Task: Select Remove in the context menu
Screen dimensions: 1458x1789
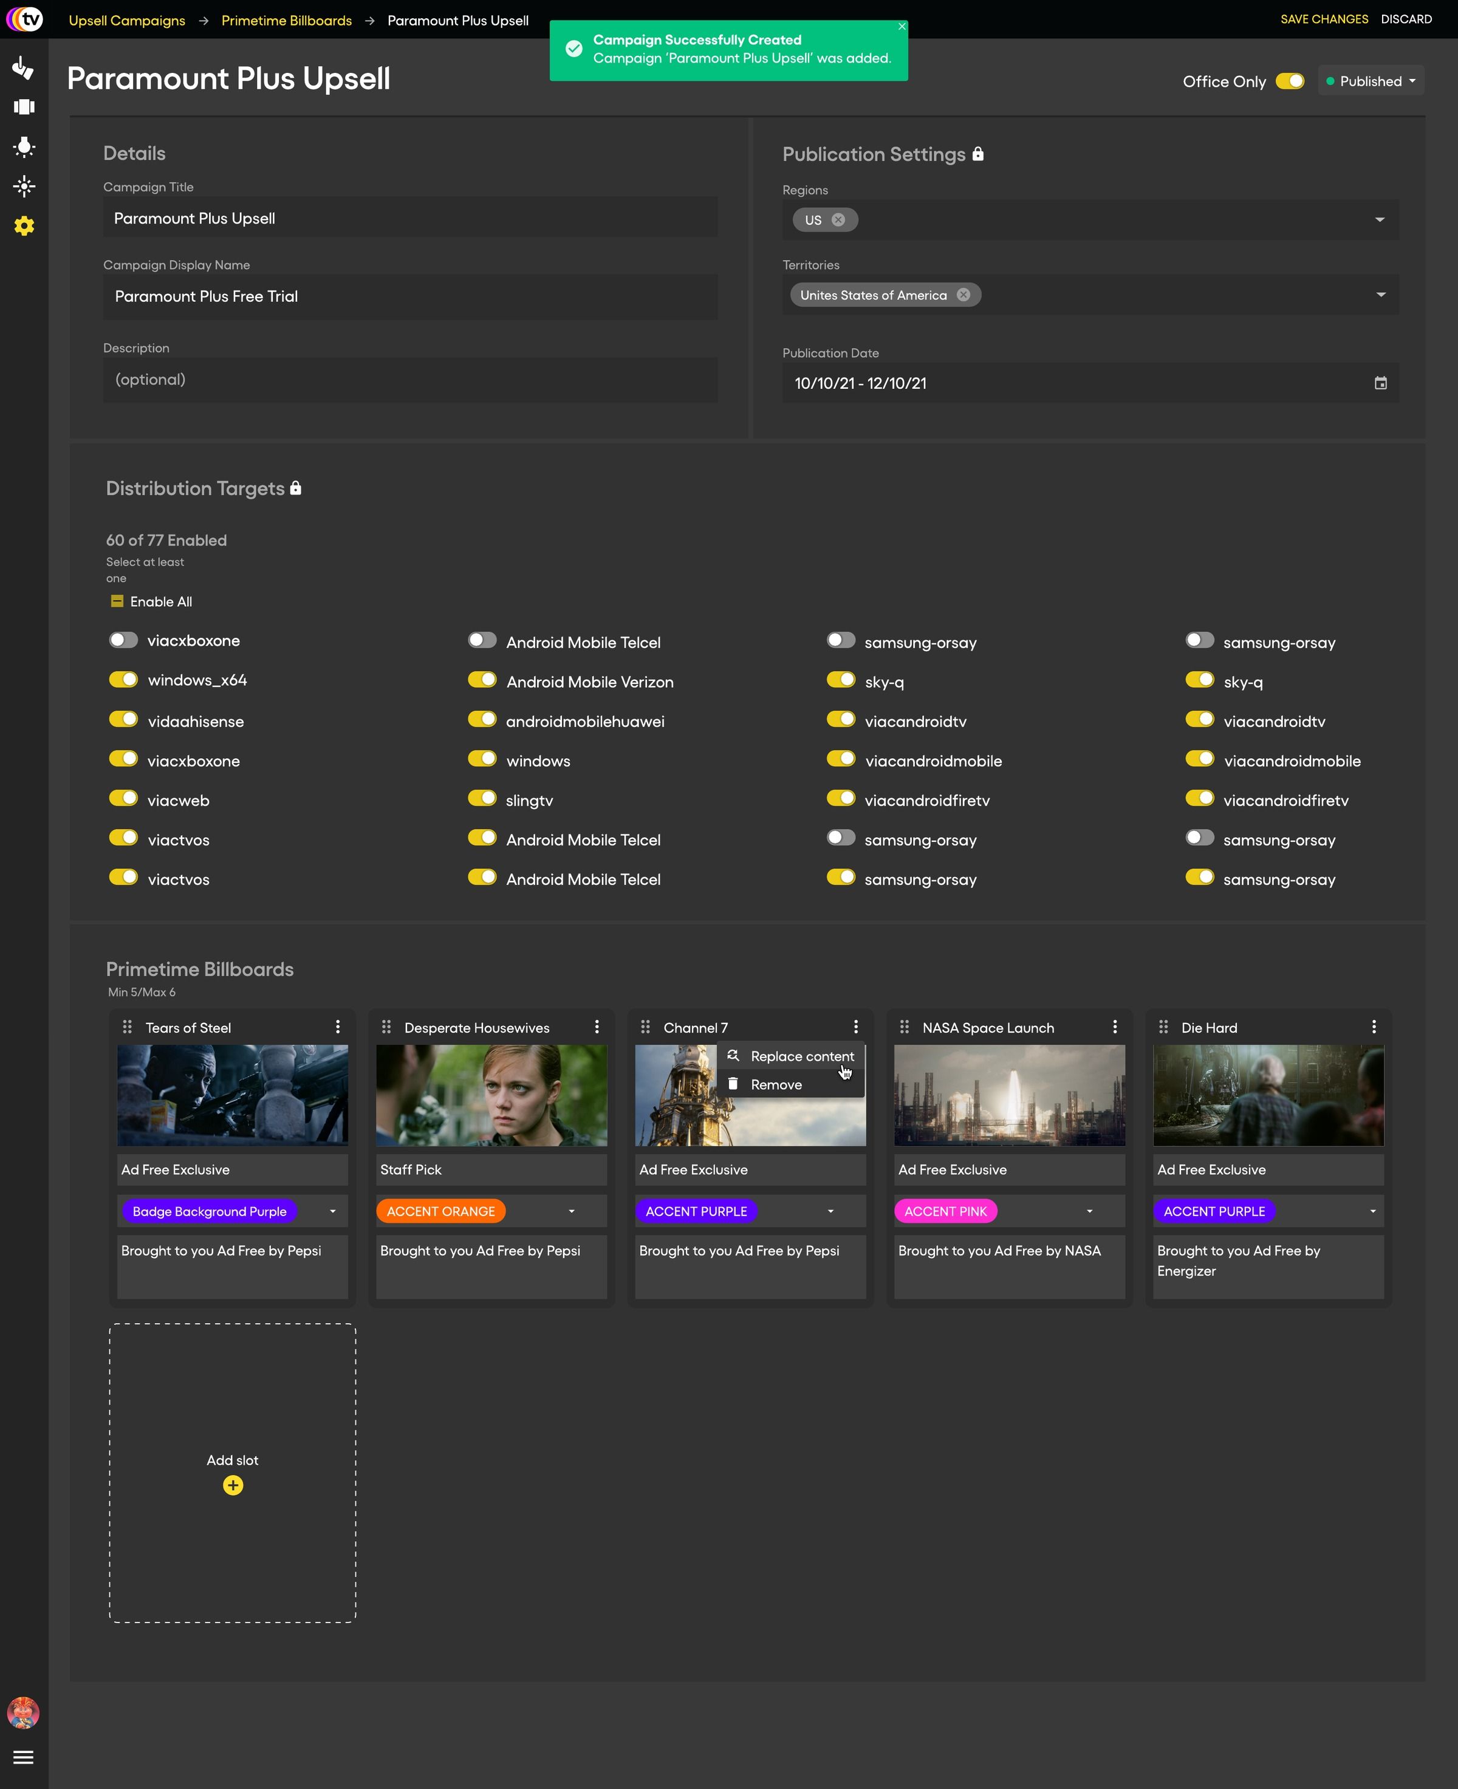Action: tap(791, 1084)
